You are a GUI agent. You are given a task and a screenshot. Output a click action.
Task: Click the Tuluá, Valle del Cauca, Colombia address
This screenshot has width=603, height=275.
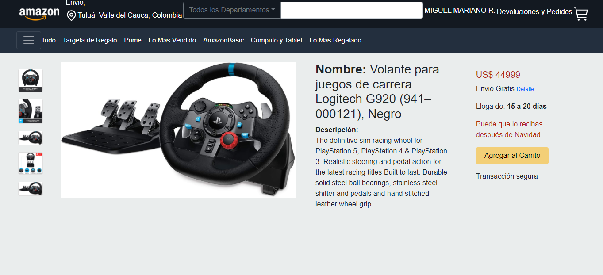click(130, 15)
